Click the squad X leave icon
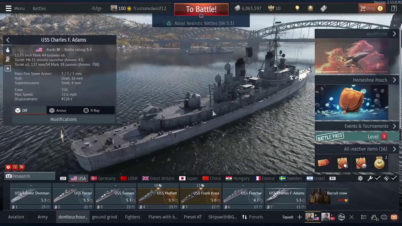 [x=351, y=217]
